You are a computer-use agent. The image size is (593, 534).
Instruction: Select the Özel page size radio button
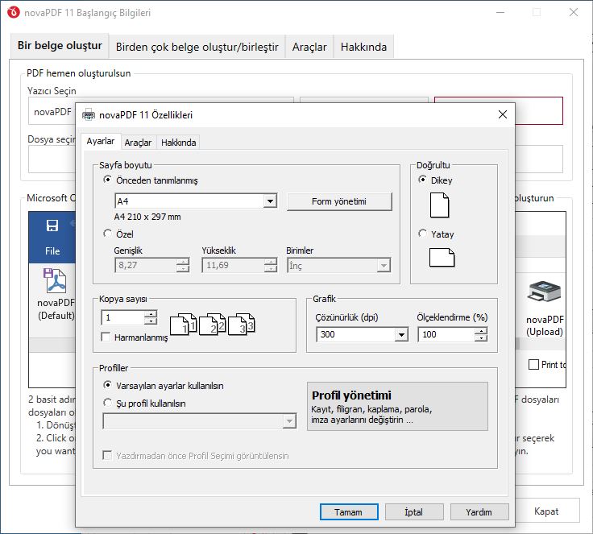(x=108, y=234)
